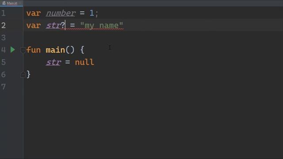This screenshot has width=283, height=159.
Task: Click the 'var' keyword on line 2
Action: tap(34, 26)
